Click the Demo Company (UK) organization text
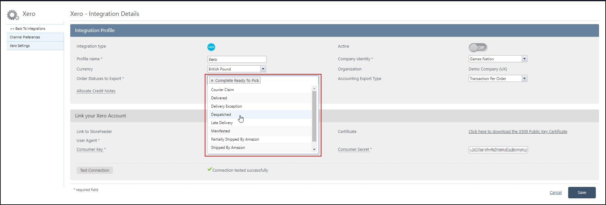Image resolution: width=606 pixels, height=205 pixels. [x=488, y=69]
